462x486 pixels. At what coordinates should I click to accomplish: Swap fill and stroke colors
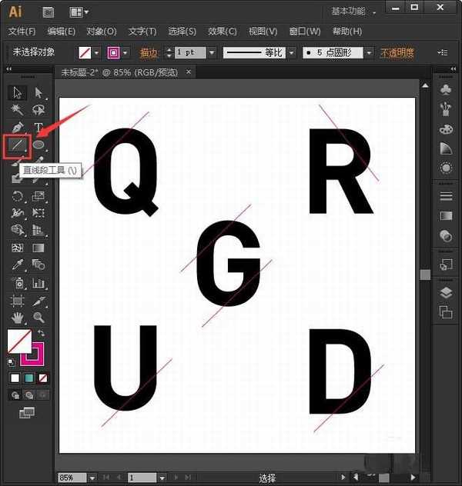tap(41, 334)
